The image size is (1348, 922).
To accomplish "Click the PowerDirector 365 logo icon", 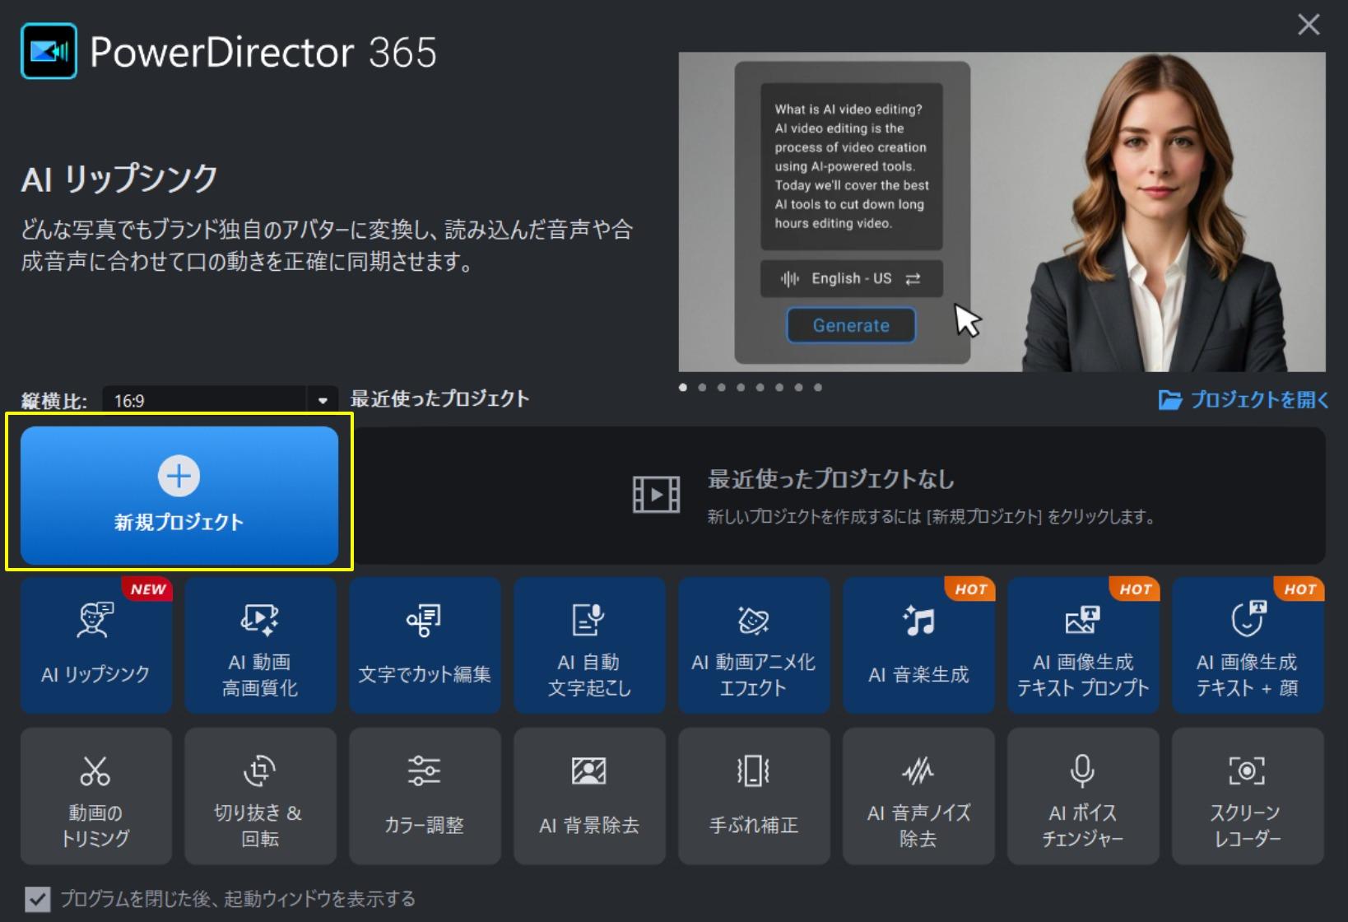I will 49,51.
